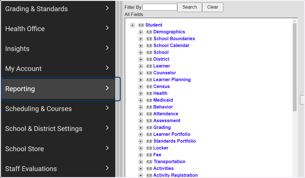Open Scheduling & Courses menu
305x178 pixels.
point(58,109)
